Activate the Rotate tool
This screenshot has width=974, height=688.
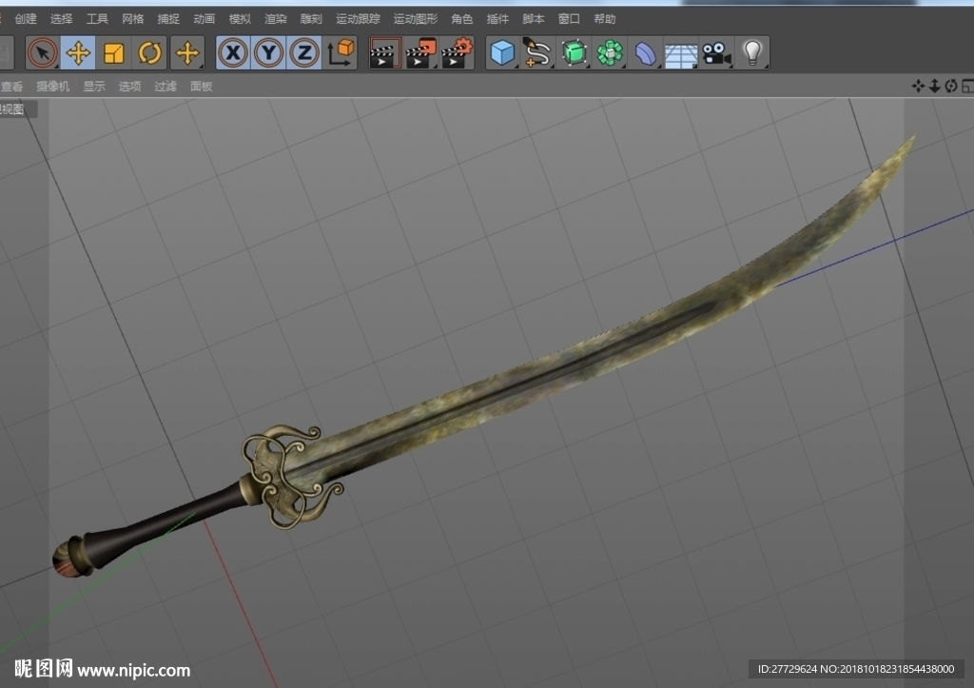point(149,53)
